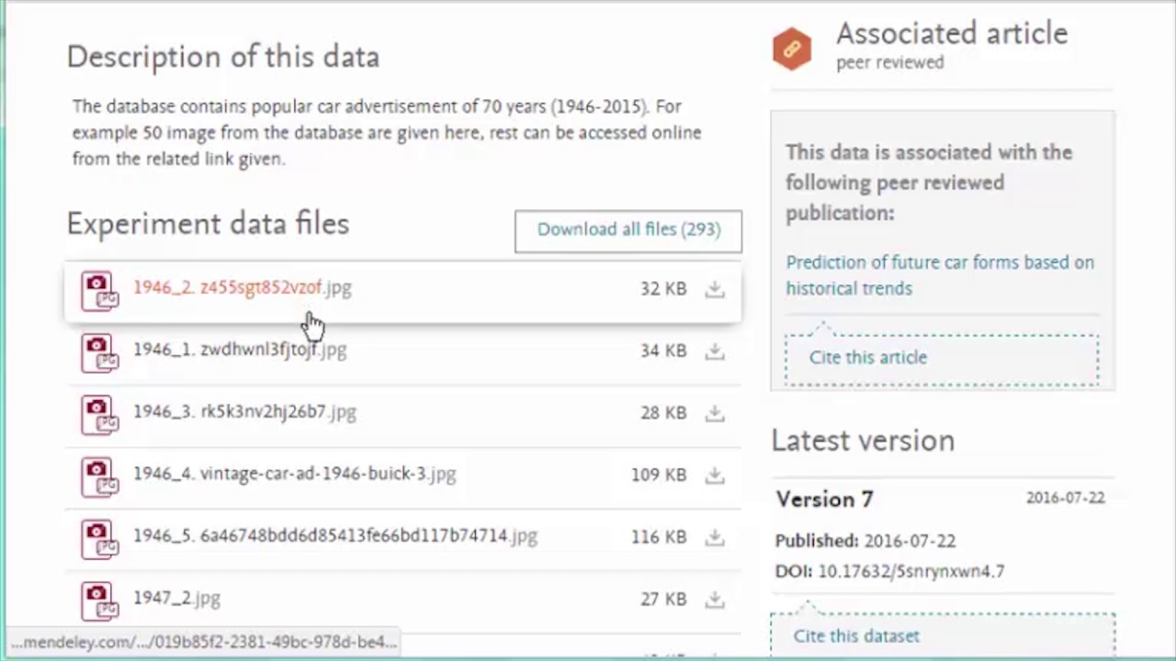Open Prediction of future car forms article
The width and height of the screenshot is (1176, 661).
[939, 275]
